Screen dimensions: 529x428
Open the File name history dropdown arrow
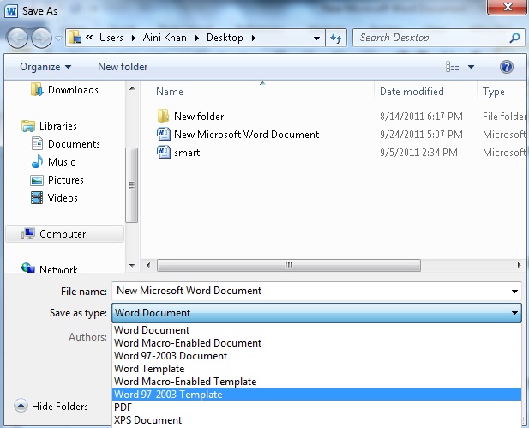pyautogui.click(x=514, y=291)
